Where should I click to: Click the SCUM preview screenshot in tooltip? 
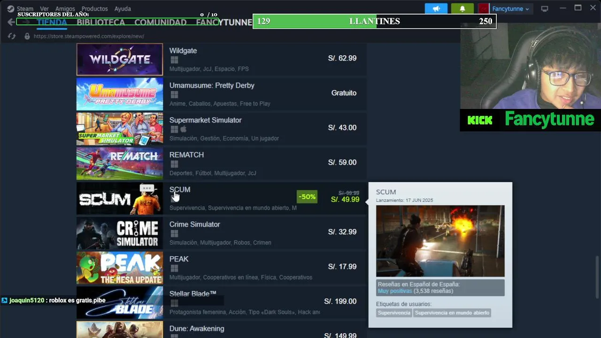point(440,241)
